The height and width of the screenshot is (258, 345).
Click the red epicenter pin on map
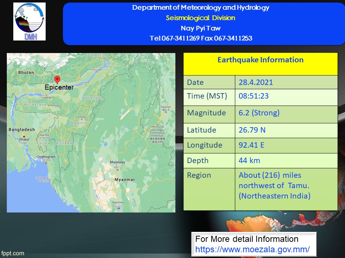[x=57, y=80]
